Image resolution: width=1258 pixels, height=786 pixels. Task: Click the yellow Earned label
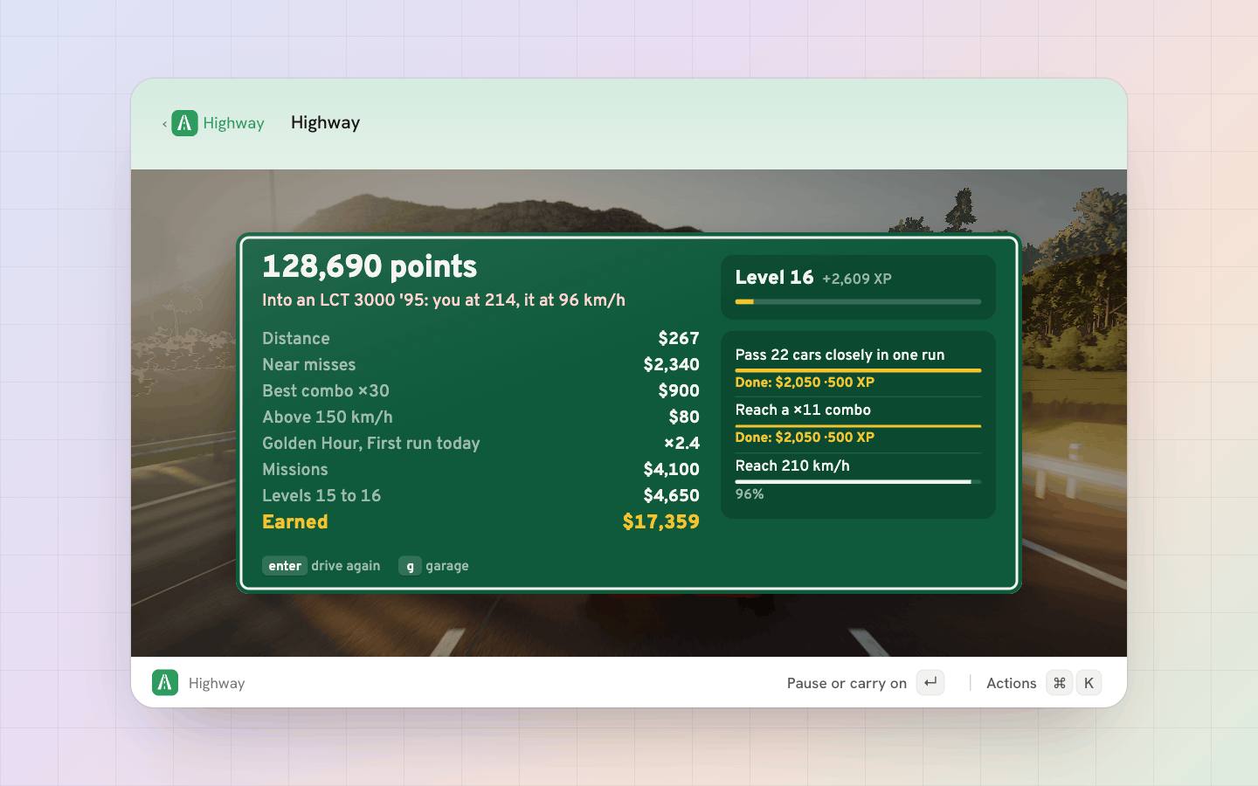295,522
